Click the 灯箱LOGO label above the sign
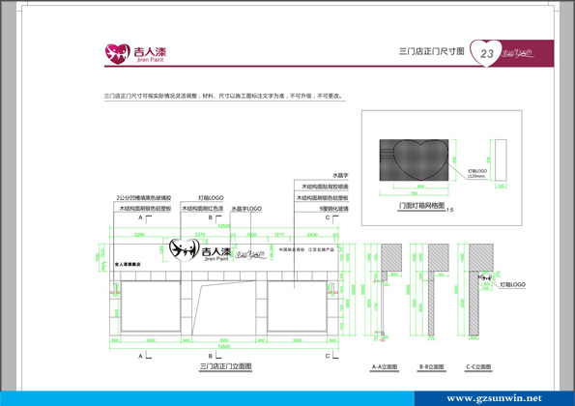 pos(211,197)
